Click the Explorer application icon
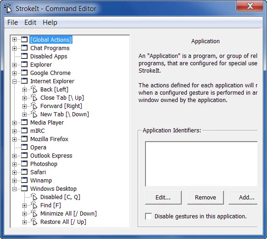This screenshot has width=267, height=239. point(24,64)
